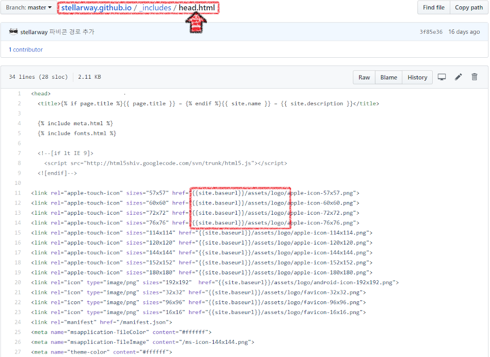490x357 pixels.
Task: Click the <![endif]--> line
Action: 57,173
